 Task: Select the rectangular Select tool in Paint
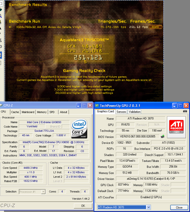(x=1, y=4)
